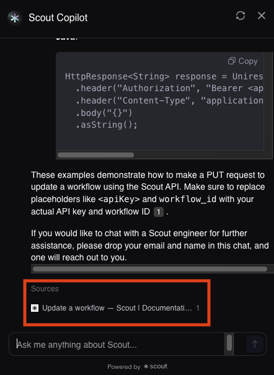
Task: Click the code block horizontal scrollbar
Action: [x=95, y=155]
